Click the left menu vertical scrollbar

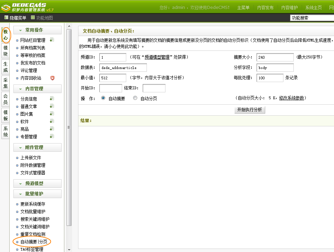pos(69,127)
